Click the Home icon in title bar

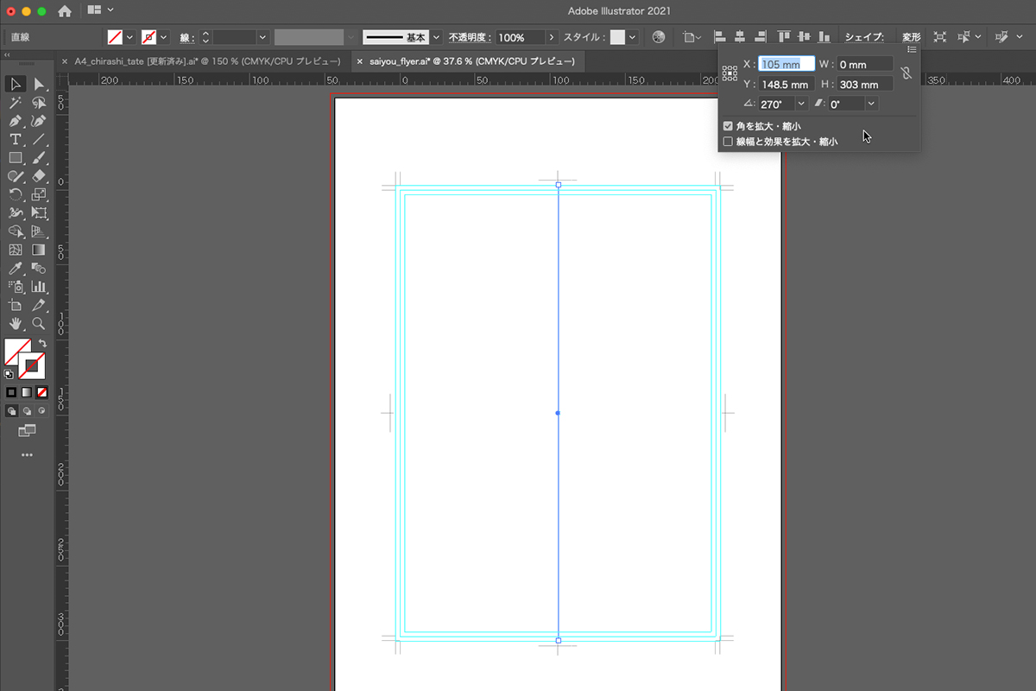65,11
